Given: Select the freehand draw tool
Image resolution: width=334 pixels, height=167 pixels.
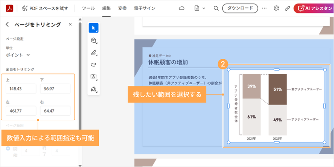Looking at the screenshot, I should [x=94, y=65].
